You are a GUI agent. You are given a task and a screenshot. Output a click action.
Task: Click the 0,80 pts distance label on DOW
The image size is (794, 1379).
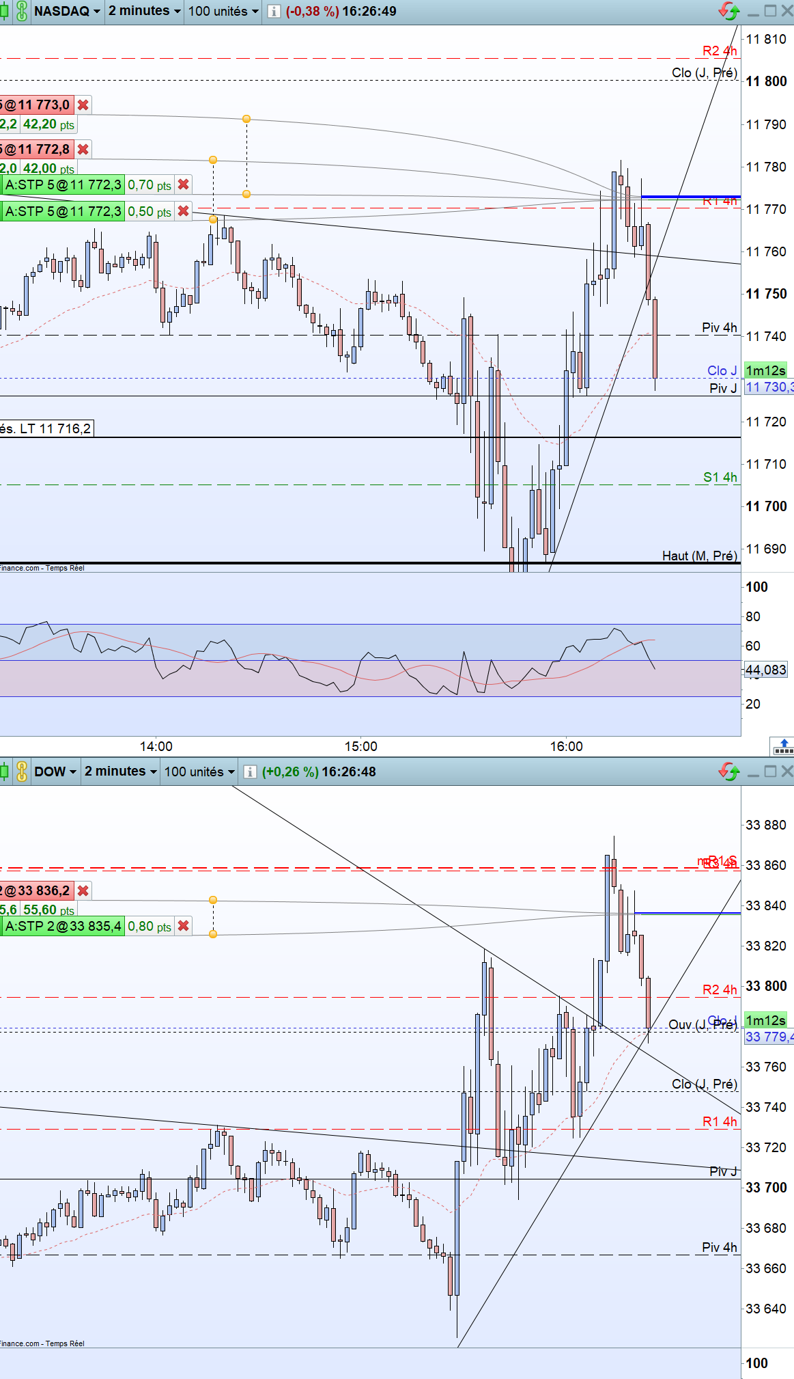[150, 926]
